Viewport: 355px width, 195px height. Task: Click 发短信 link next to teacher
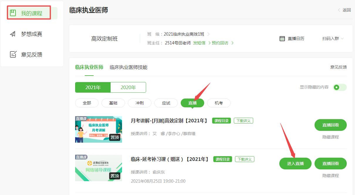click(199, 43)
